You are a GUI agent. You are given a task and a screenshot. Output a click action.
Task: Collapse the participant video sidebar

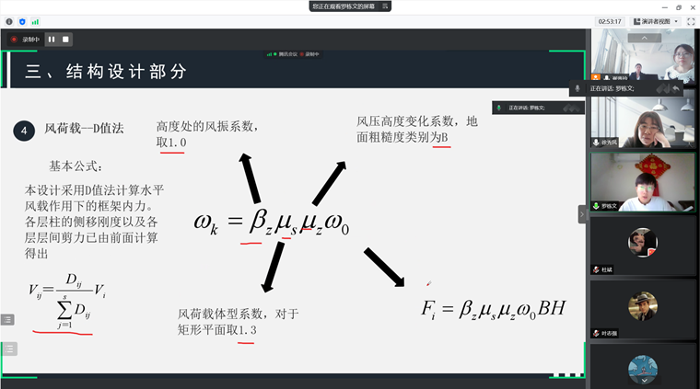[581, 213]
